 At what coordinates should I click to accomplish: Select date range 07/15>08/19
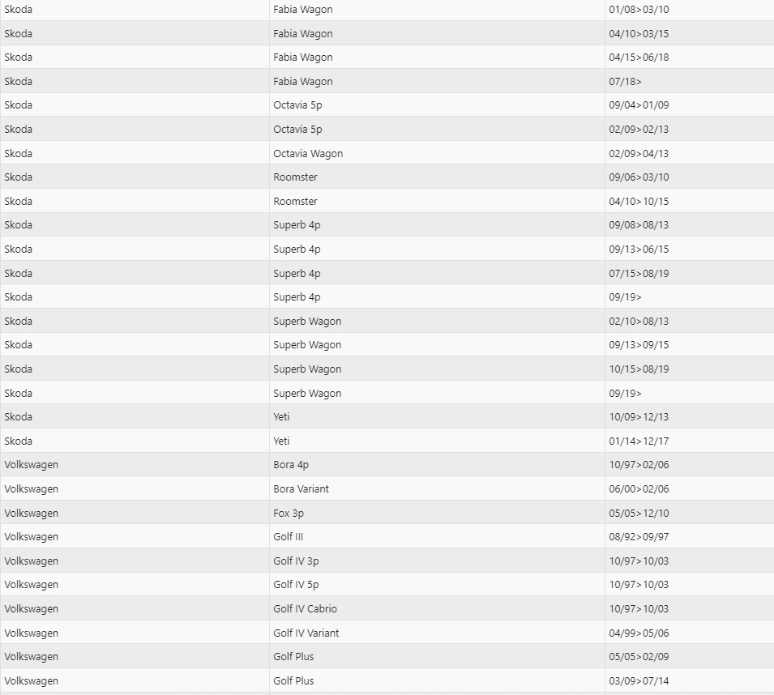(x=639, y=273)
